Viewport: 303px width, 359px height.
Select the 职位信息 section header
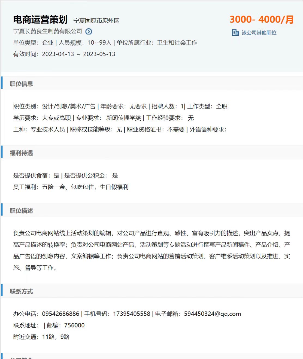[x=21, y=84]
